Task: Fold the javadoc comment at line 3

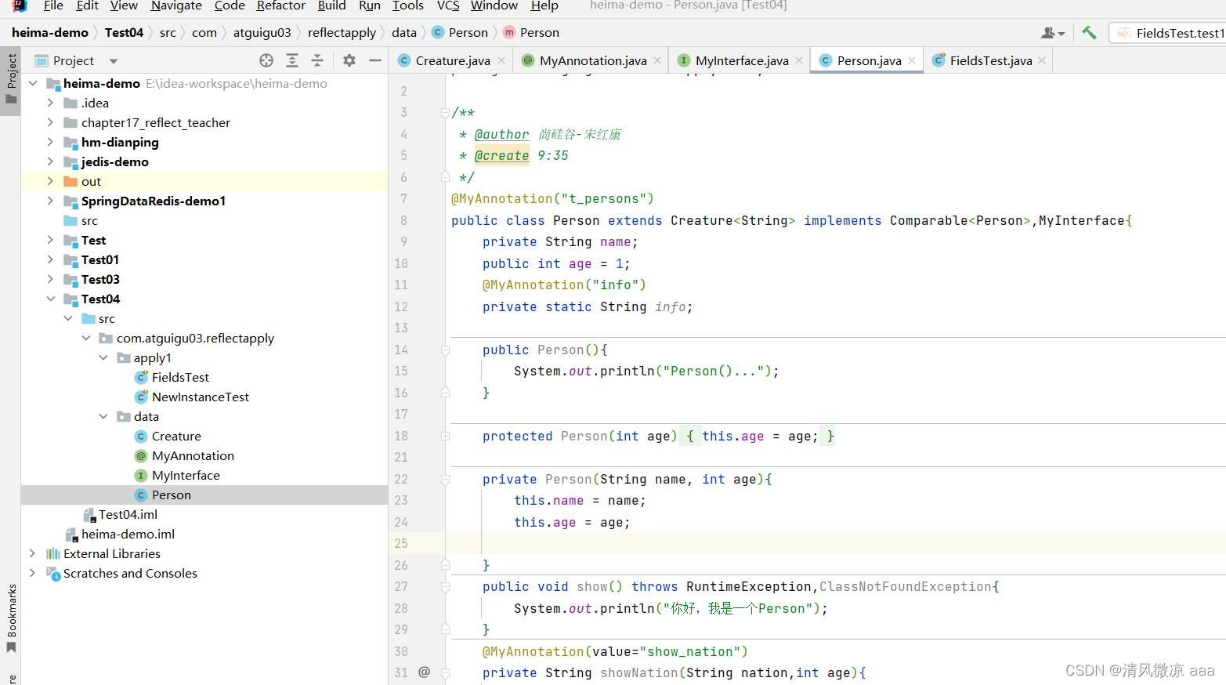Action: (445, 113)
